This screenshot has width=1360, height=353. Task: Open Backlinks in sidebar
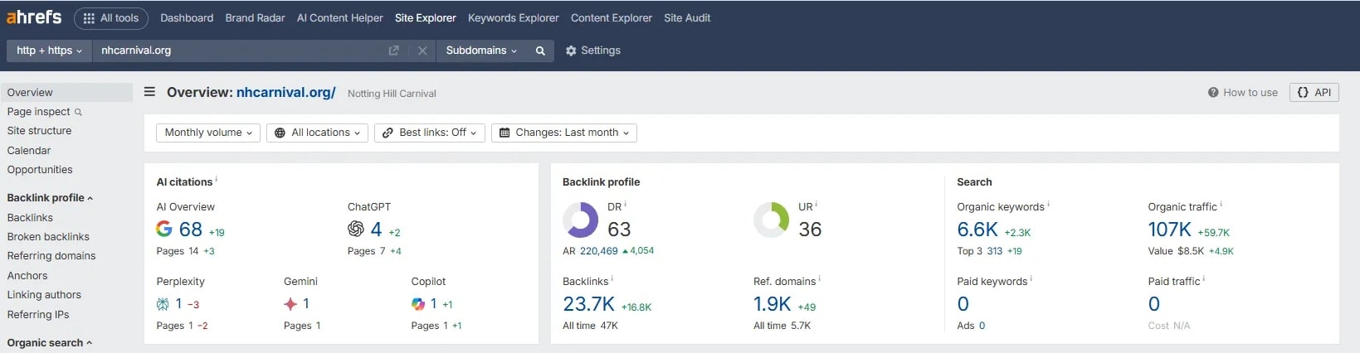click(x=30, y=218)
